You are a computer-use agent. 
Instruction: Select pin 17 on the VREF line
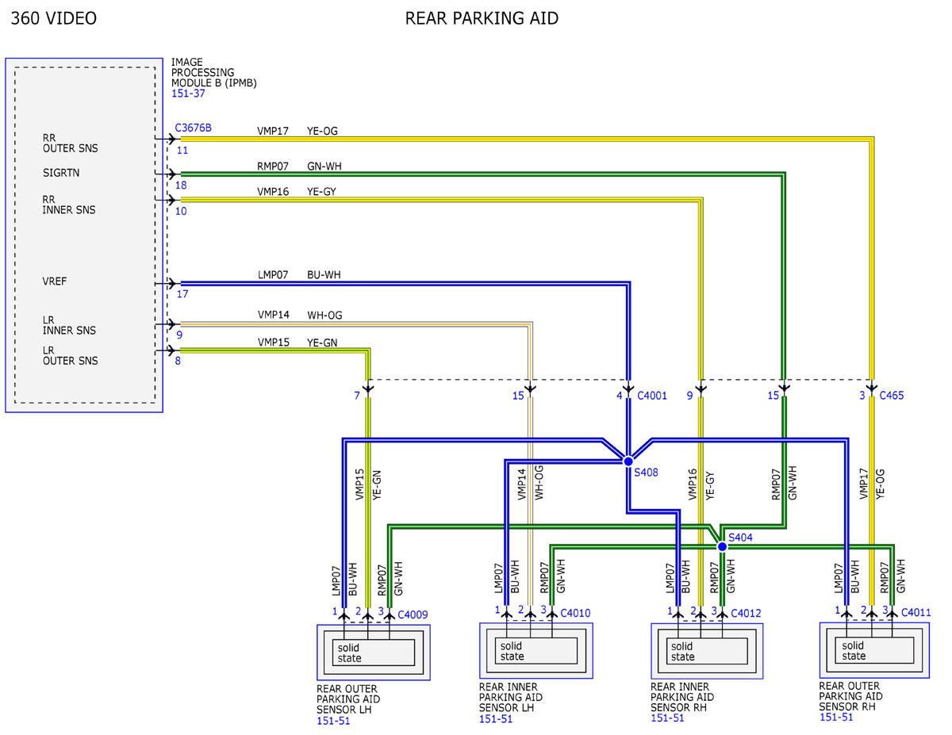coord(182,294)
